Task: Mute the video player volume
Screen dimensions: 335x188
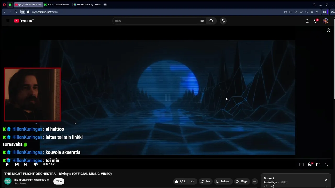Action: (36, 164)
